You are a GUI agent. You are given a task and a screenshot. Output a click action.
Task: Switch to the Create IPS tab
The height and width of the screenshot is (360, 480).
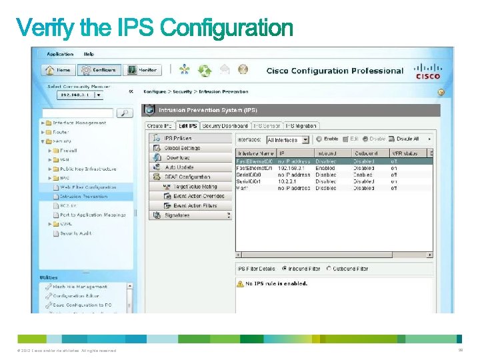[x=159, y=126]
